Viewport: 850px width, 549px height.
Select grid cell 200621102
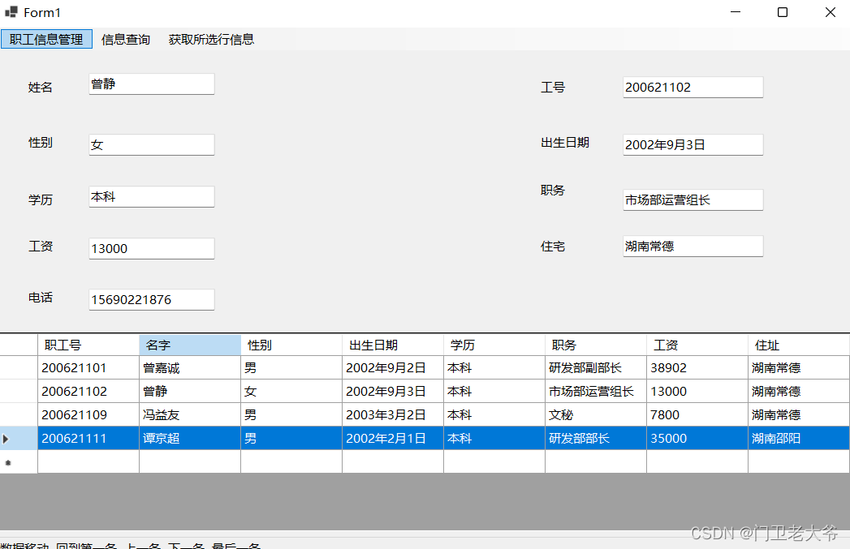(x=88, y=391)
